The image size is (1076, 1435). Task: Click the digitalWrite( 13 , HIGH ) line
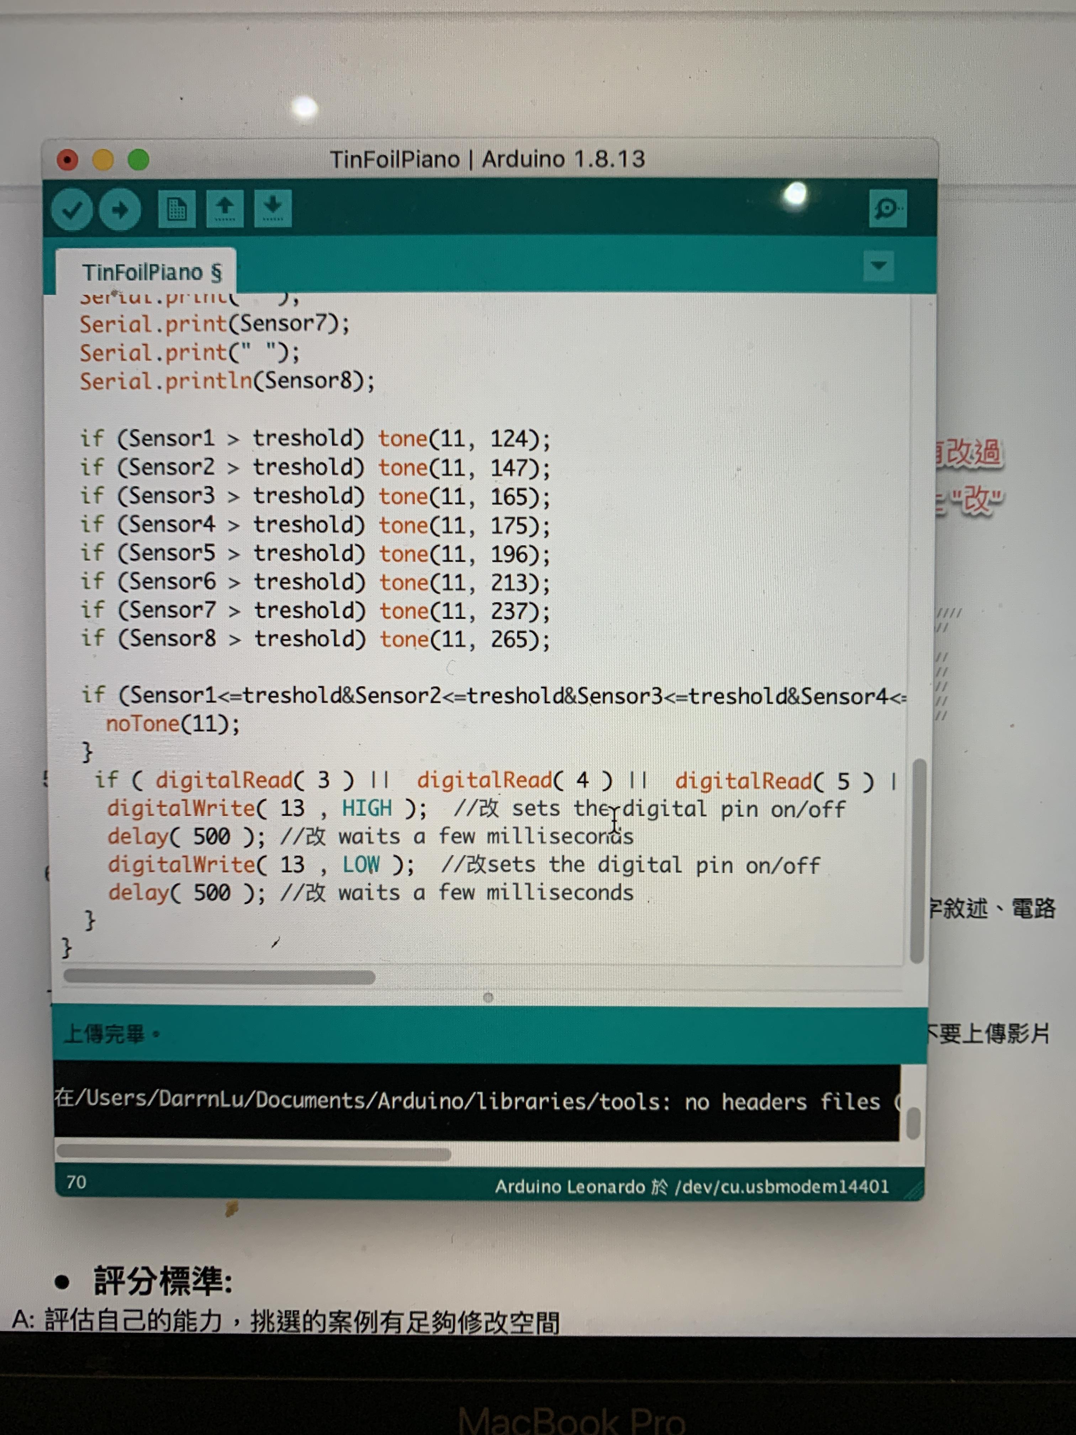[476, 808]
